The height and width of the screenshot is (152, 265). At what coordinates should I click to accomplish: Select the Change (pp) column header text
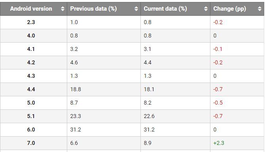[x=230, y=9]
